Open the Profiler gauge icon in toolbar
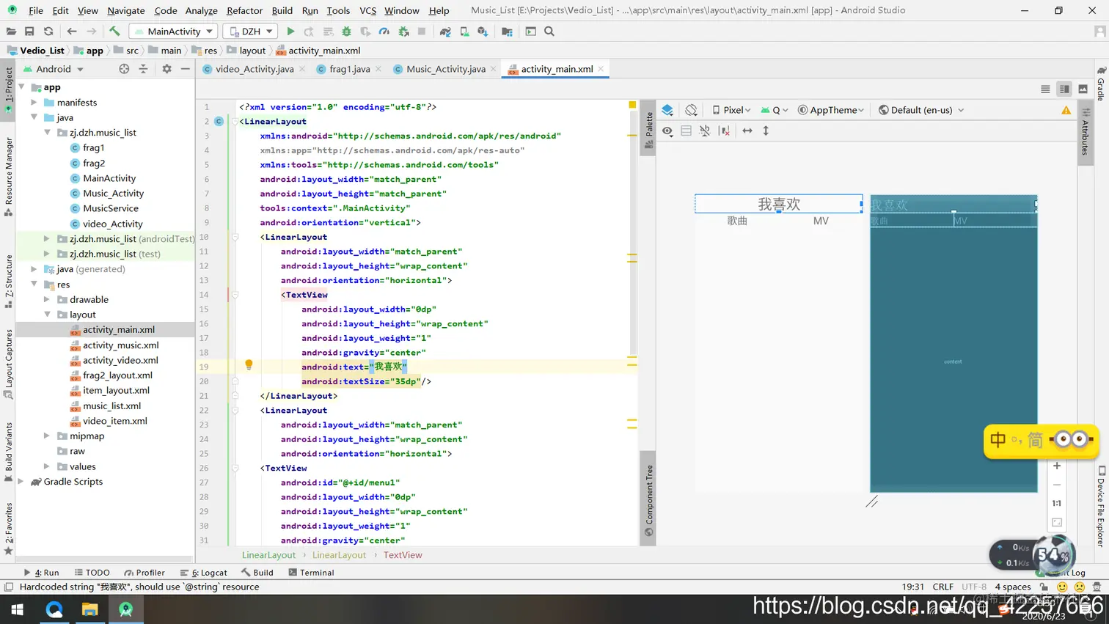Screen dimensions: 1109x624 384,32
